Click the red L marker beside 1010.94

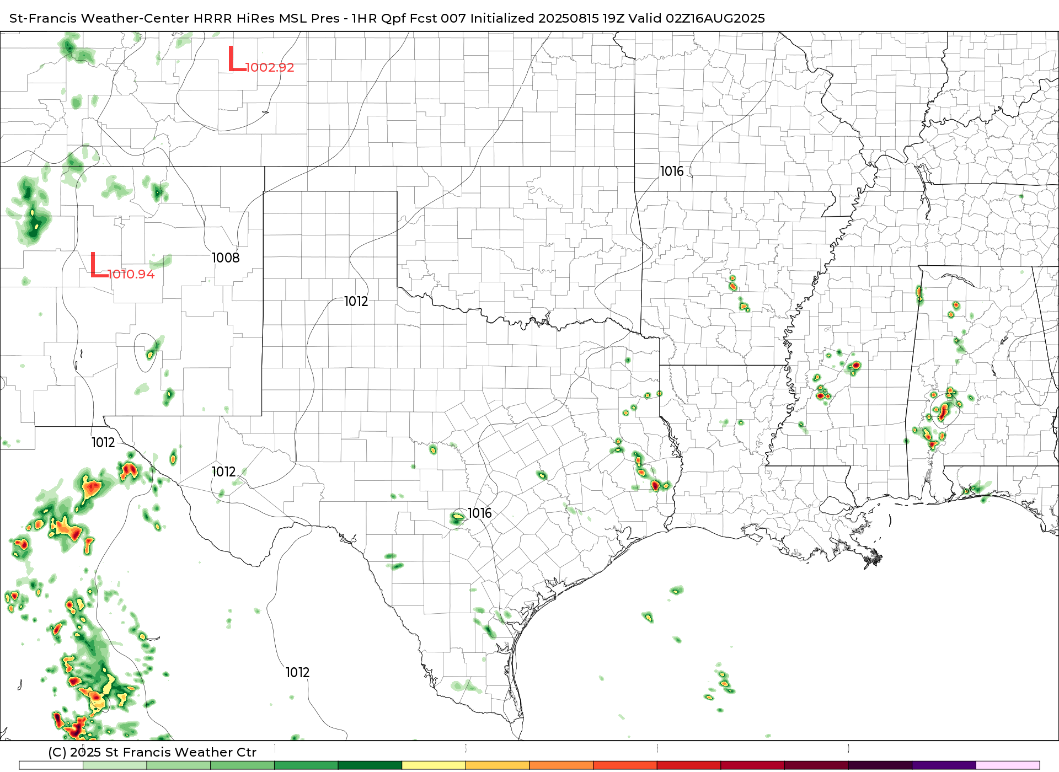pos(99,265)
